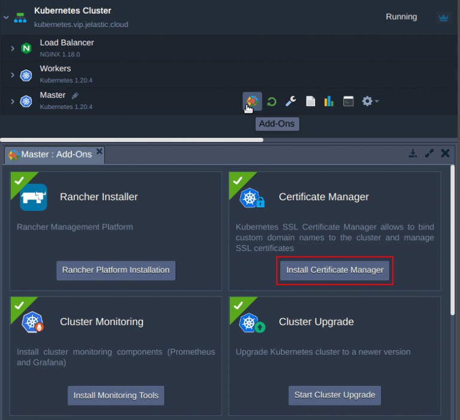Click the Kubernetes Cluster name
This screenshot has width=460, height=420.
(72, 11)
